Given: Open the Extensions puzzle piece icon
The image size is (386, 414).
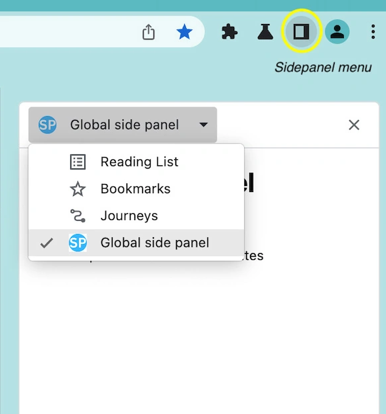Looking at the screenshot, I should (229, 32).
